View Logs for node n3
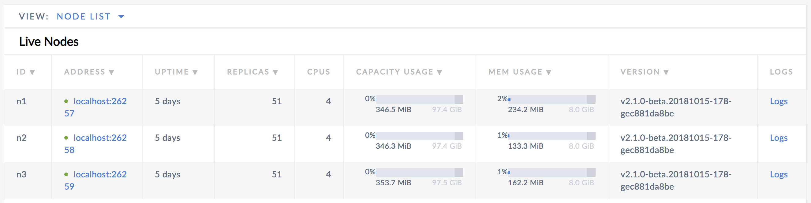Viewport: 811px width, 203px height. click(779, 174)
